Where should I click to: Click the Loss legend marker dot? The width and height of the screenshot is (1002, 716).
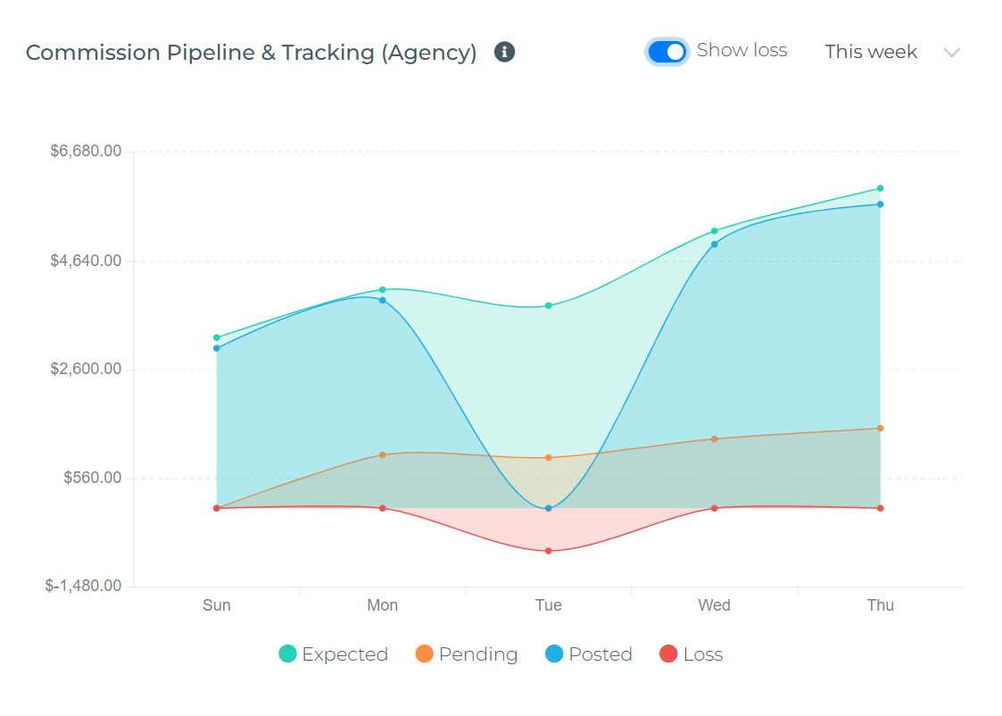(x=668, y=654)
